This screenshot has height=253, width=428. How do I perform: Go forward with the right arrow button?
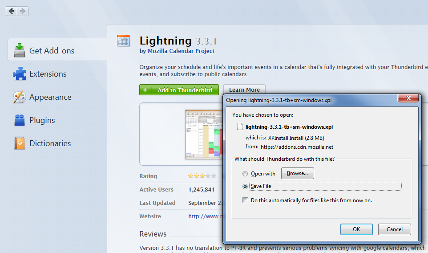[23, 11]
